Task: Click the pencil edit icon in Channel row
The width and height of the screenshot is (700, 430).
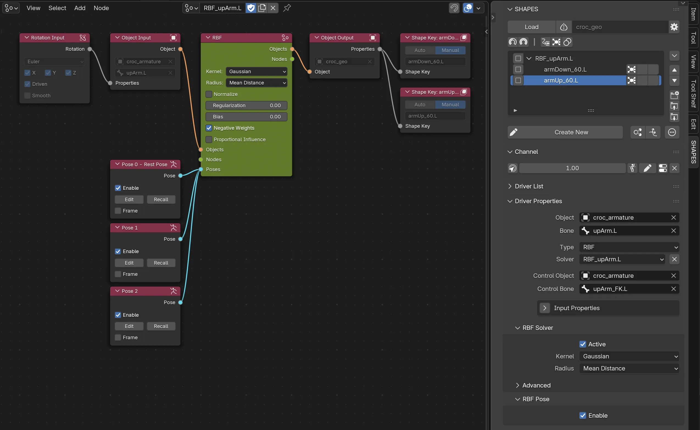Action: tap(647, 168)
